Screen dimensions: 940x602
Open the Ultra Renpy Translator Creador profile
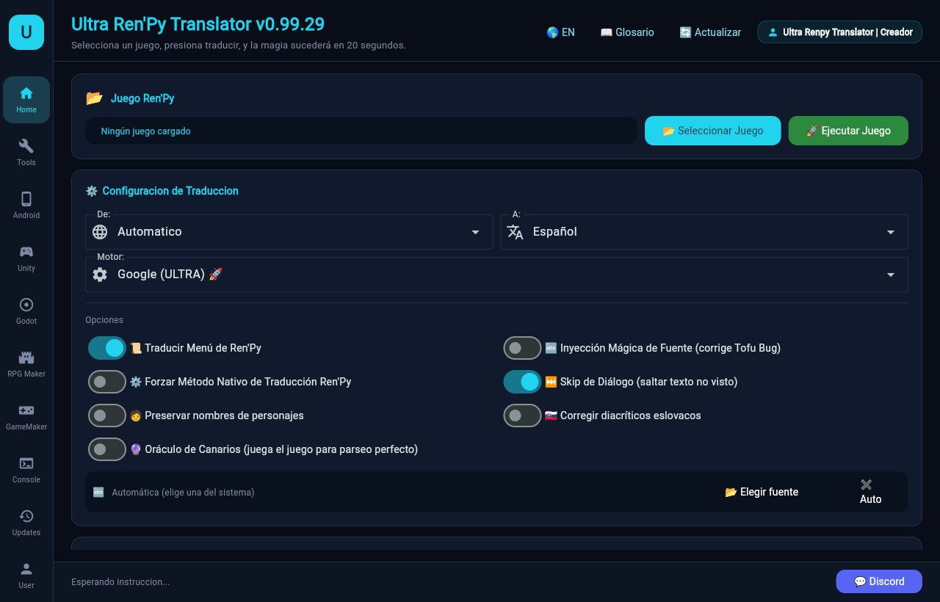click(x=839, y=32)
